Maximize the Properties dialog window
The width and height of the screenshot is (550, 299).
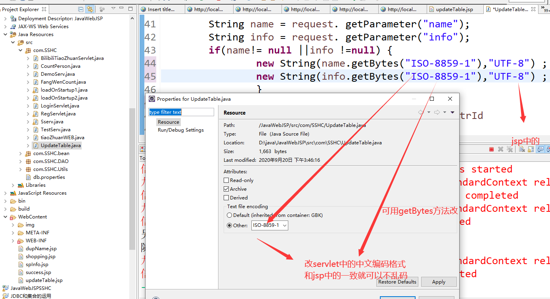(432, 99)
